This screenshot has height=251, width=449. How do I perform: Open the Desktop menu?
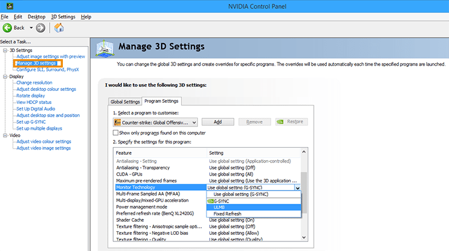37,17
